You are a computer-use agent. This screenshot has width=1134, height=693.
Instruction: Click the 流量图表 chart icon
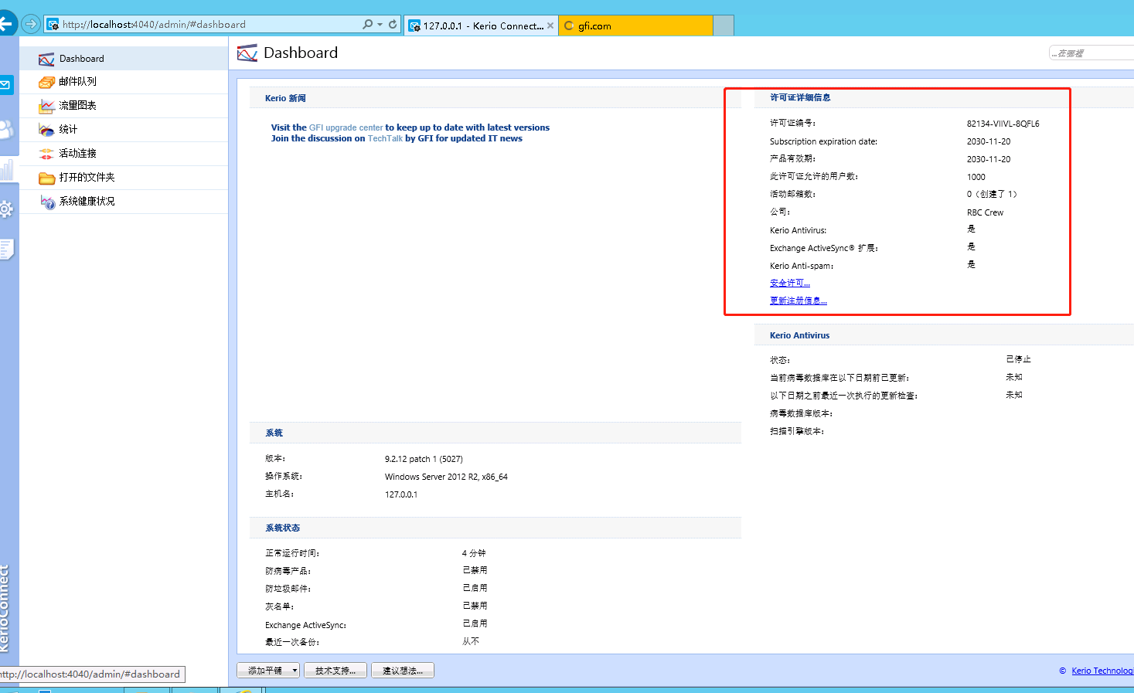click(x=46, y=106)
